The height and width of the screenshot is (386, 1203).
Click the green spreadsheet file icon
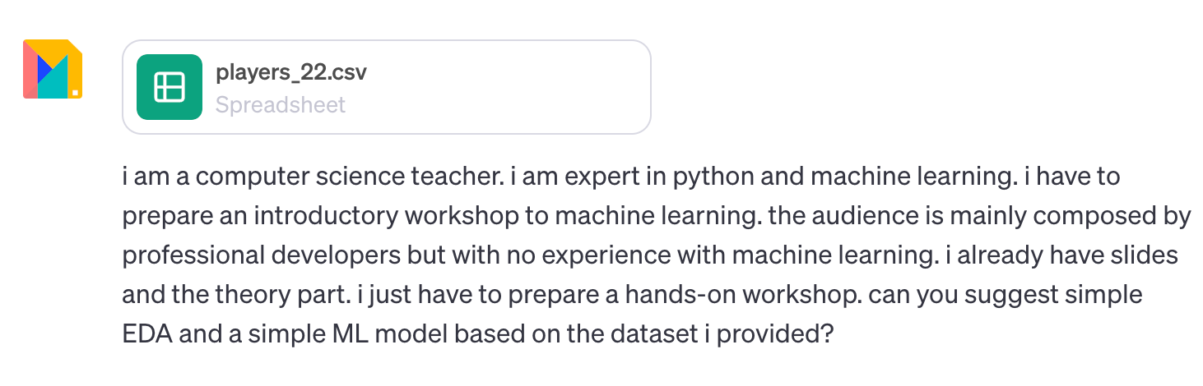[170, 87]
